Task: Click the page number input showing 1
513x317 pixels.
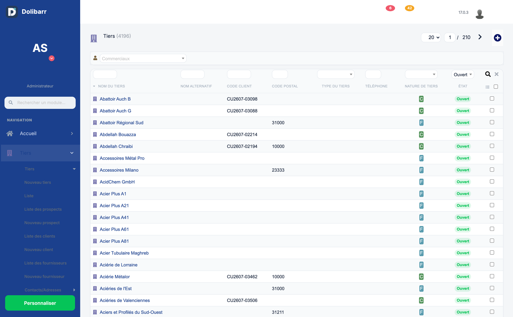Action: [x=450, y=37]
